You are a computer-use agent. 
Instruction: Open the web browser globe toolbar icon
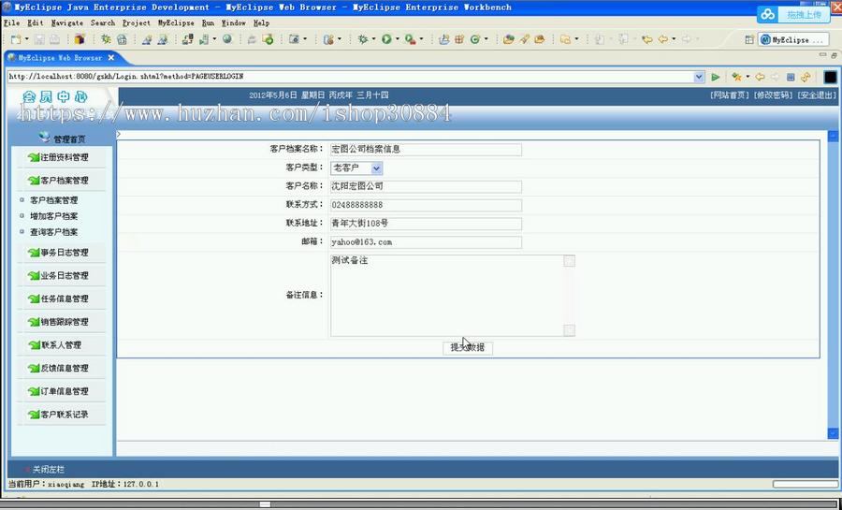(227, 39)
